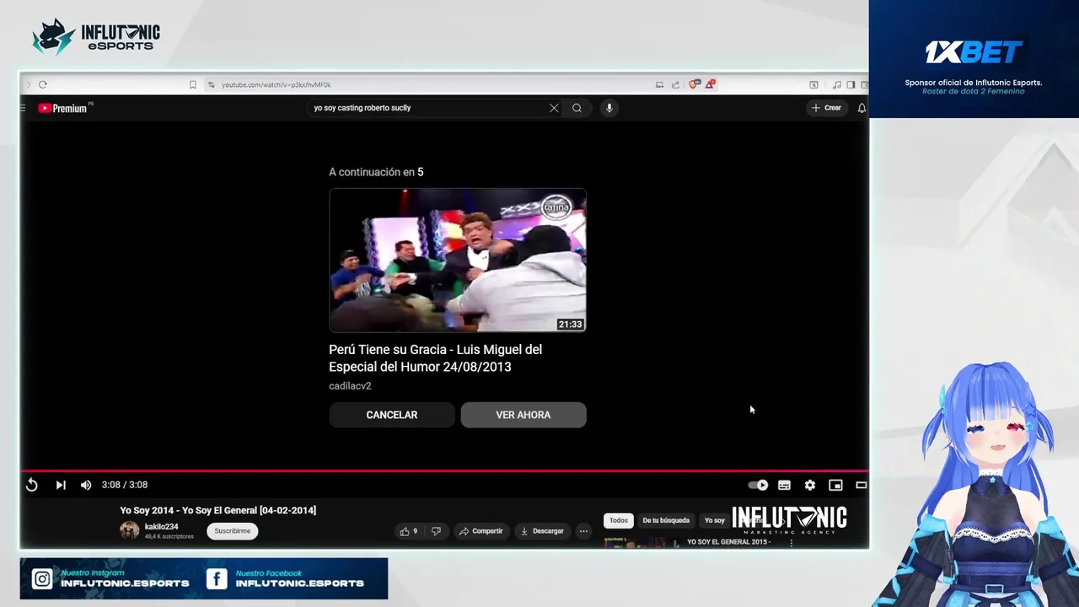Select the 'De tu búsqueda' chip
This screenshot has height=607, width=1079.
click(666, 520)
